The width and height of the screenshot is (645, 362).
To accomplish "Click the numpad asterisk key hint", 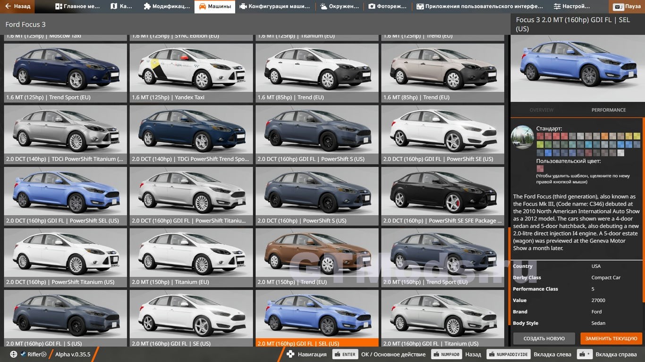I will coord(585,354).
